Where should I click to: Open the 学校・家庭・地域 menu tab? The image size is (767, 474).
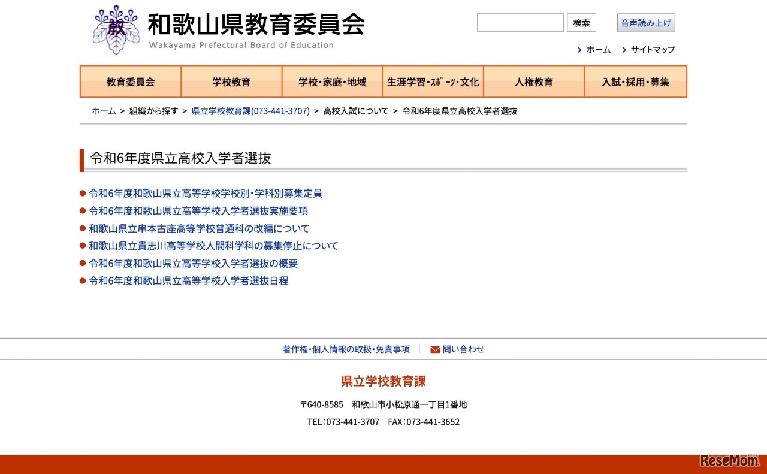332,81
